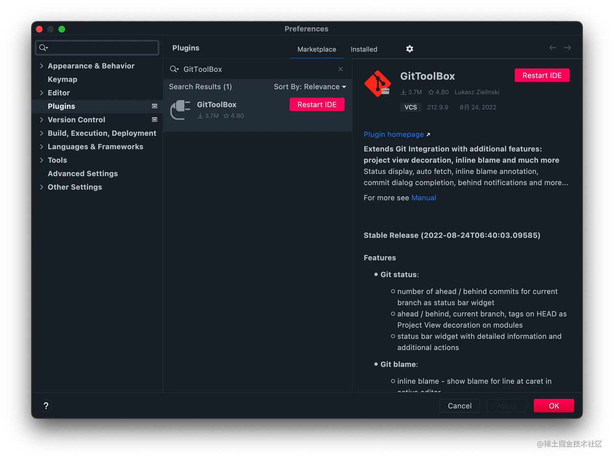Viewport: 614px width, 460px height.
Task: Click Restart IDE in the plugin details
Action: tap(542, 75)
